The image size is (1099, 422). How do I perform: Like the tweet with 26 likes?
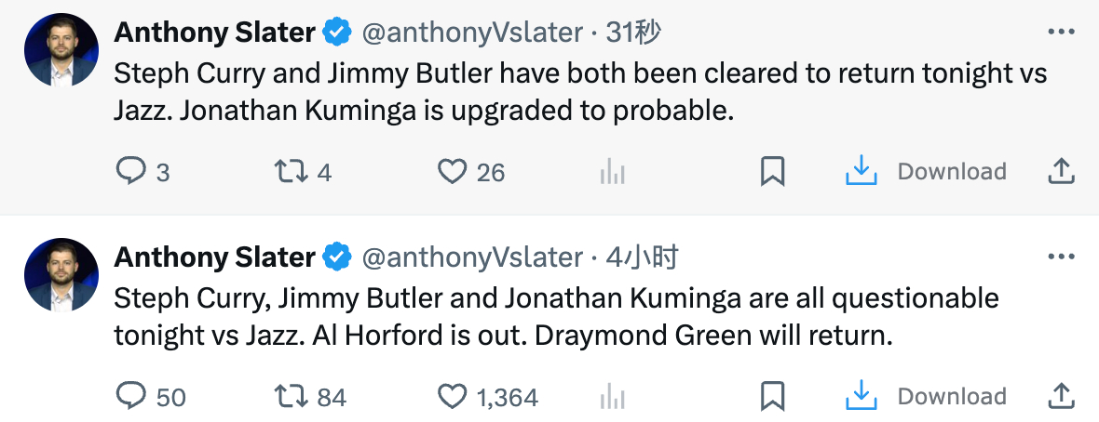pyautogui.click(x=452, y=172)
